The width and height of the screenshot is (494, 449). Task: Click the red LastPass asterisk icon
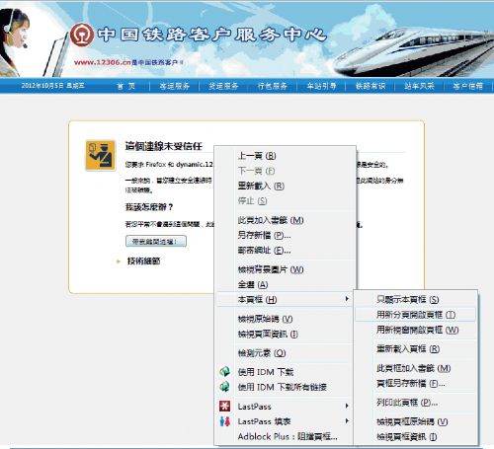click(x=224, y=407)
